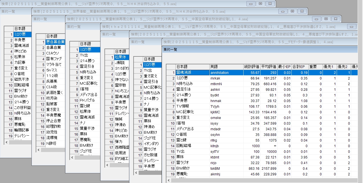Click the 輪廻記事 entry in backmost list
Screen dimensions: 363x183
coord(22,130)
